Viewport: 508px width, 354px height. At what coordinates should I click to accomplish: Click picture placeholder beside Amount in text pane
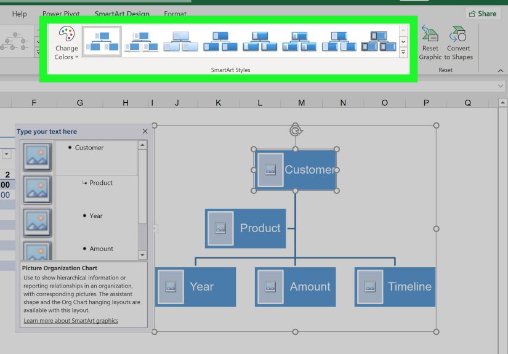37,251
